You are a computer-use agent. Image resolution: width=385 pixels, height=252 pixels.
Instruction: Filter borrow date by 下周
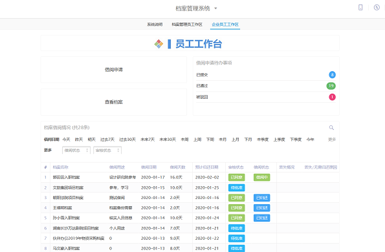coord(210,140)
